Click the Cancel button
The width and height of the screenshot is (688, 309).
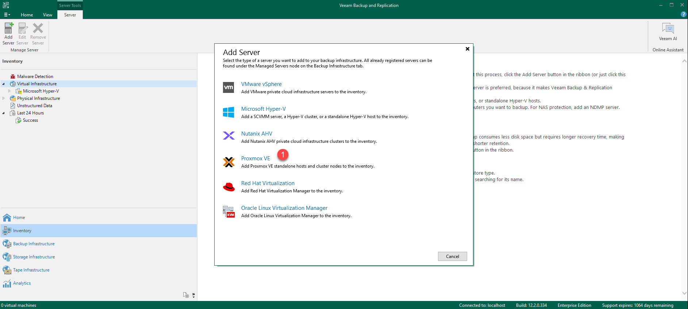click(x=453, y=257)
